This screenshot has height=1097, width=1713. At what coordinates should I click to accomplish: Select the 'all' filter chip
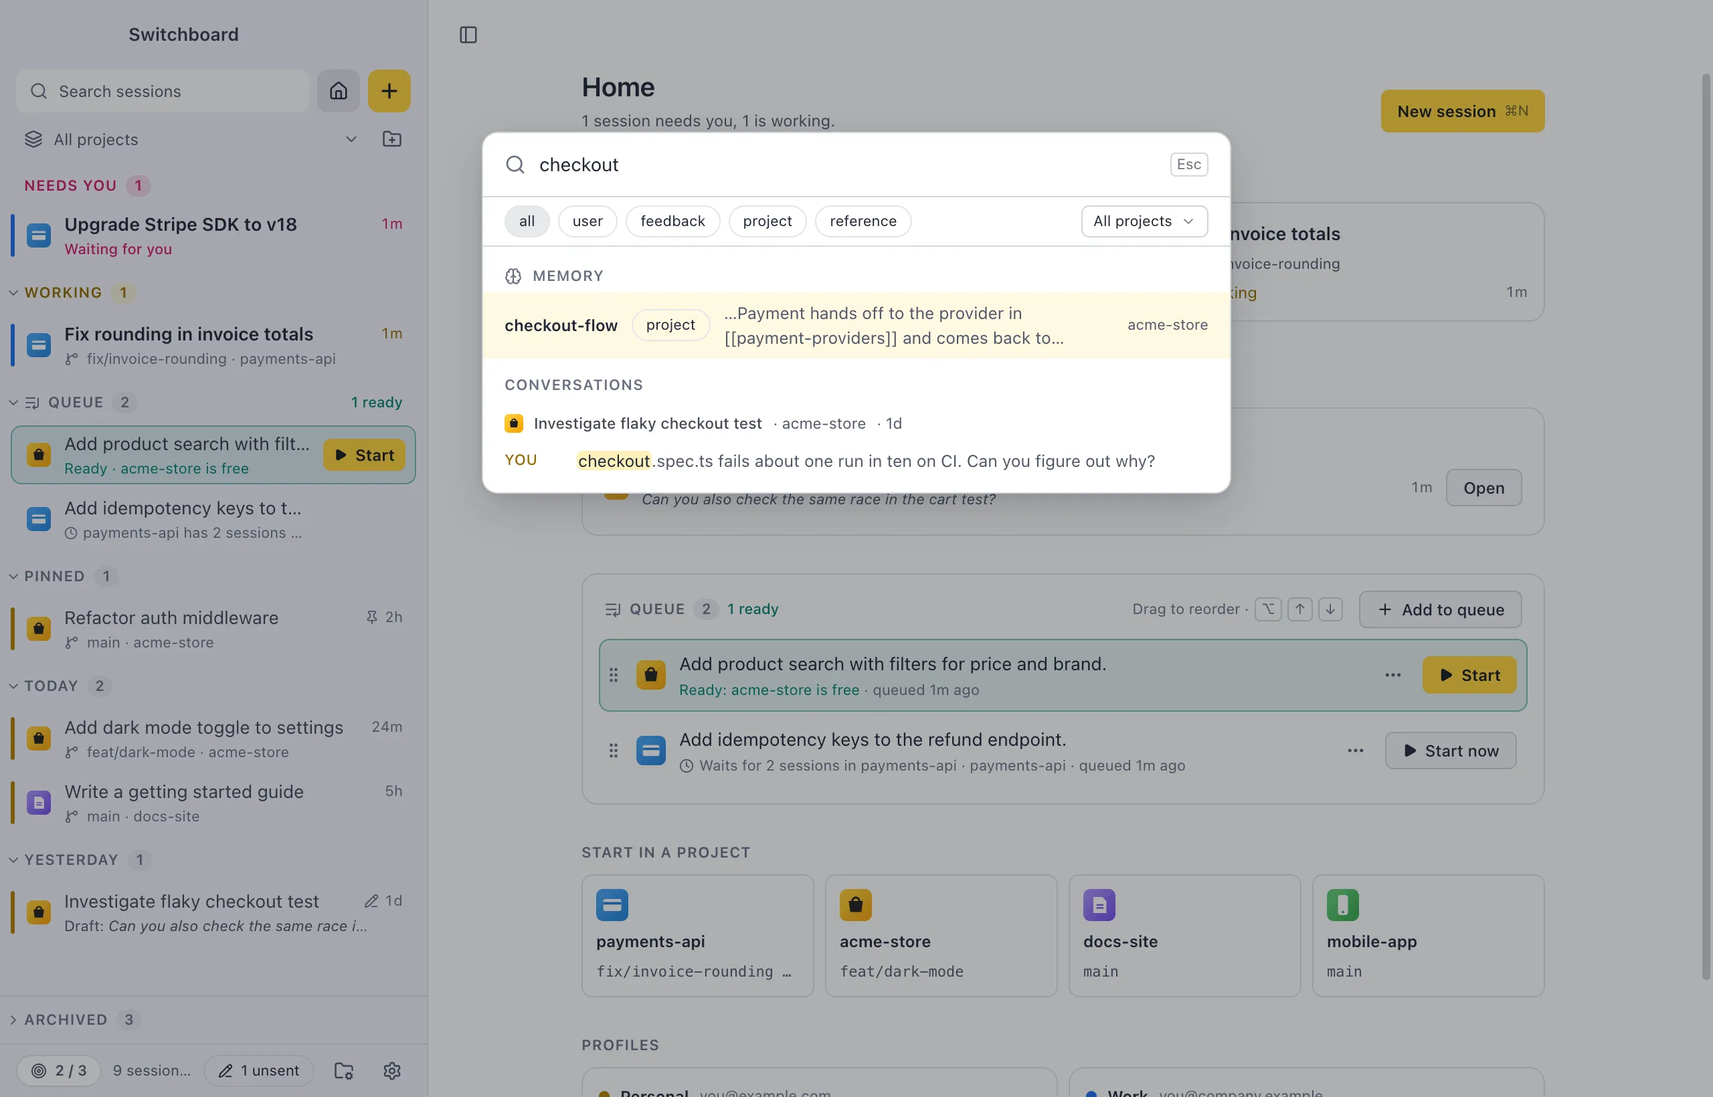(x=527, y=221)
